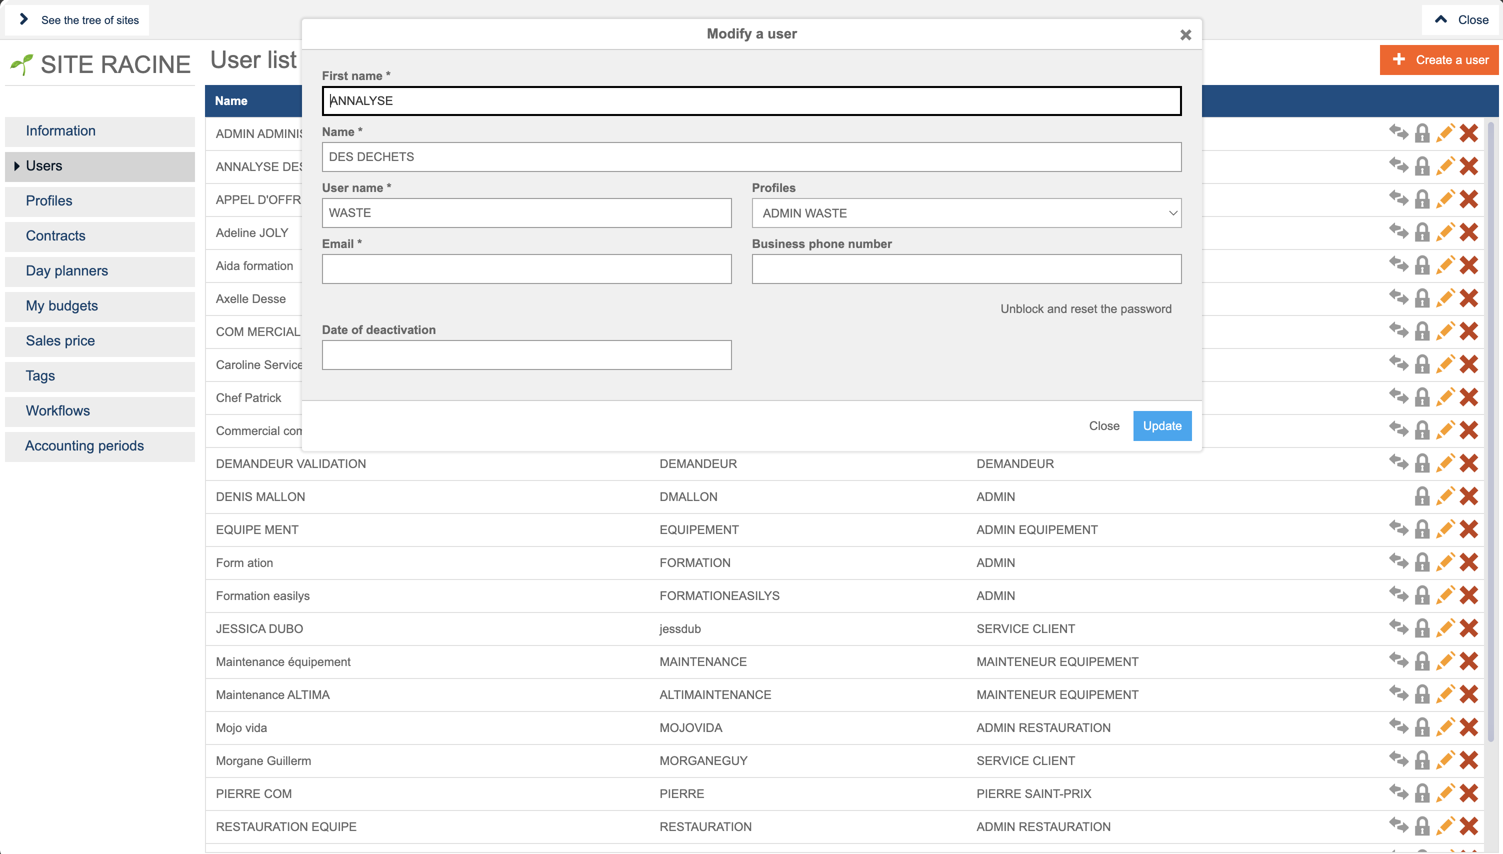1503x854 pixels.
Task: Edit the DENIS MALLON user
Action: tap(1445, 496)
